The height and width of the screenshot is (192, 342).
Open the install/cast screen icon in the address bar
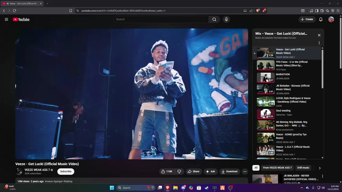pyautogui.click(x=245, y=11)
